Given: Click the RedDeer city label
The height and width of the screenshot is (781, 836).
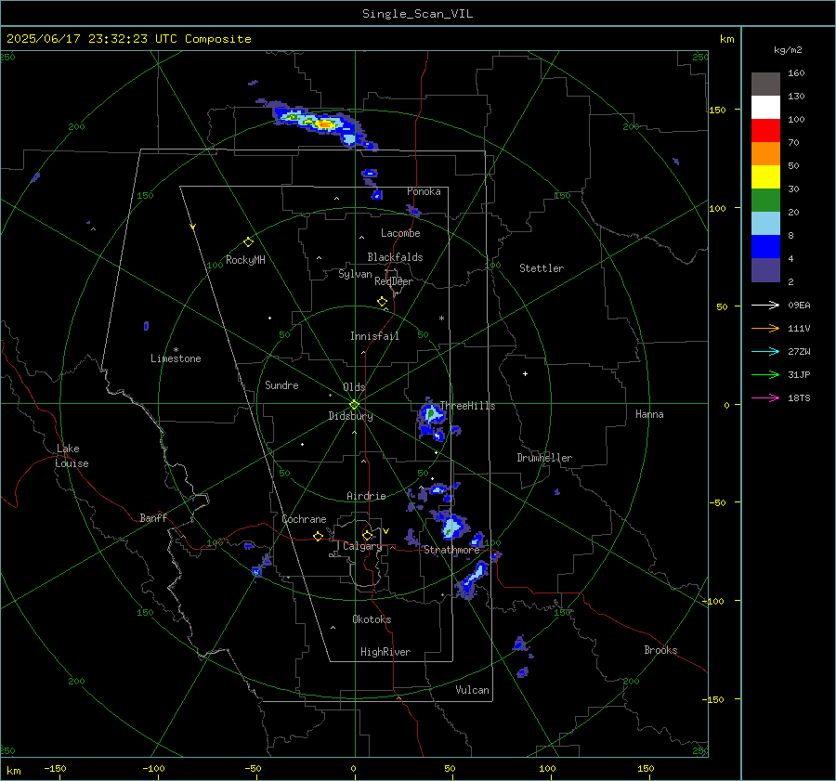Looking at the screenshot, I should coord(394,281).
